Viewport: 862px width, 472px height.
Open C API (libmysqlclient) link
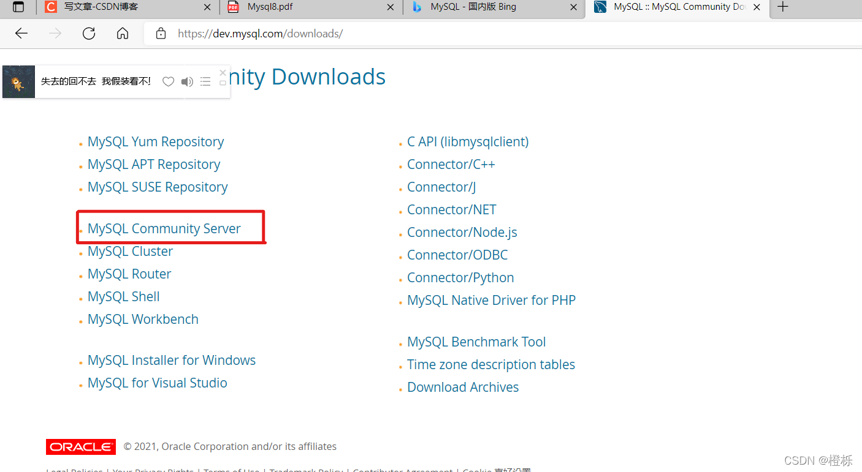click(x=468, y=141)
